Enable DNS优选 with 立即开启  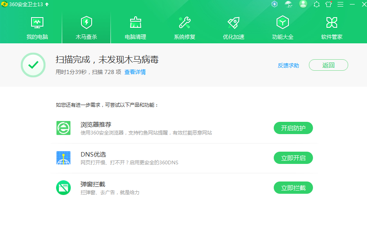click(293, 158)
